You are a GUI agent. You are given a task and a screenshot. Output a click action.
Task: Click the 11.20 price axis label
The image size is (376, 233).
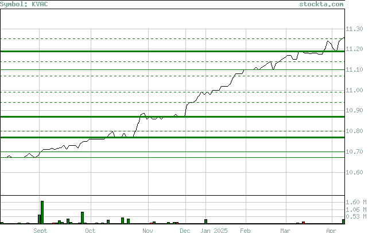pyautogui.click(x=354, y=49)
